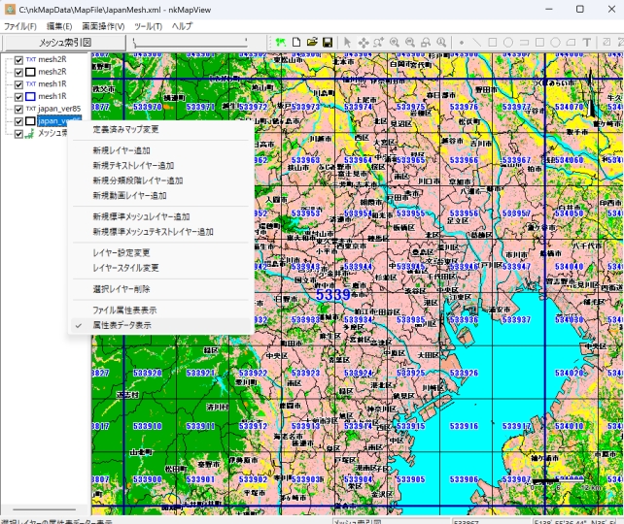Select 選択レイヤー削除 in the context menu
This screenshot has width=624, height=524.
pos(121,288)
